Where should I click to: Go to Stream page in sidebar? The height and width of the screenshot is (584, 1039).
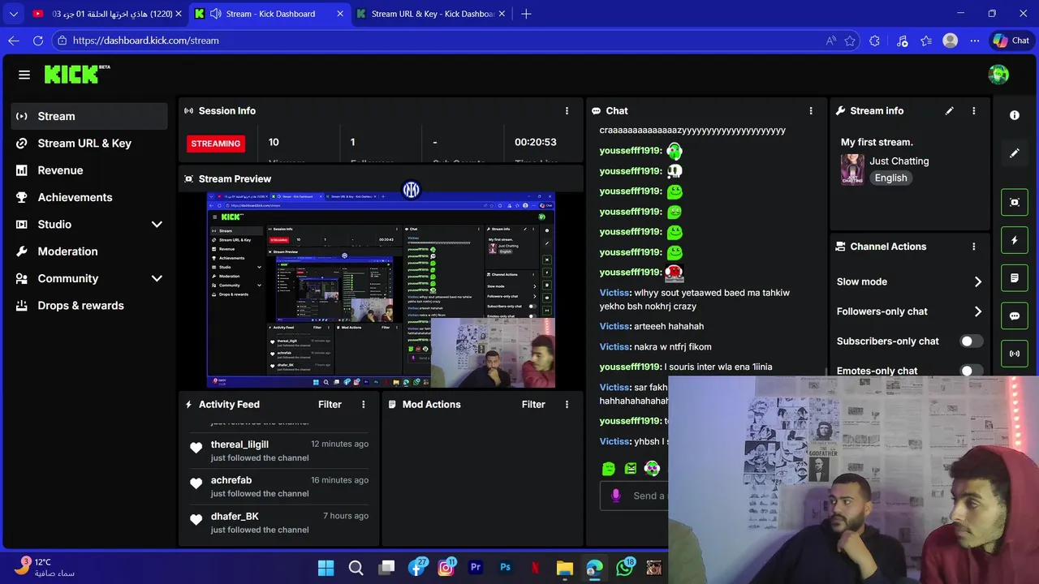pyautogui.click(x=89, y=116)
